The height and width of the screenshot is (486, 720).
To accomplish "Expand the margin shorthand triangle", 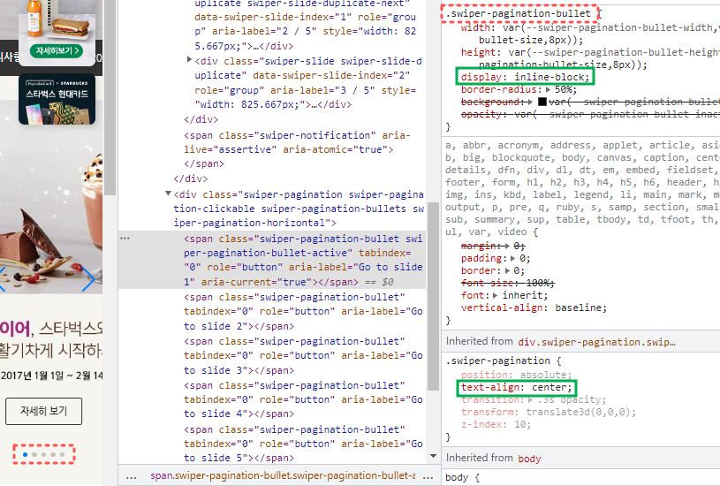I will tap(507, 247).
